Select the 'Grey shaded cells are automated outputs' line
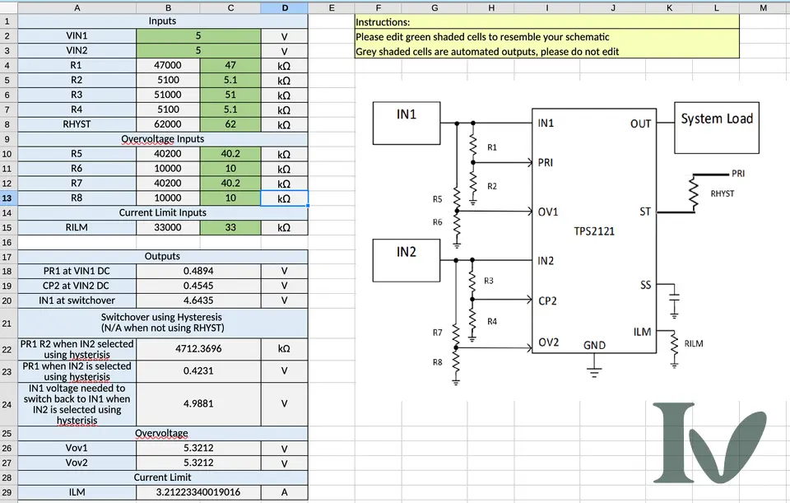The image size is (790, 503). tap(547, 51)
